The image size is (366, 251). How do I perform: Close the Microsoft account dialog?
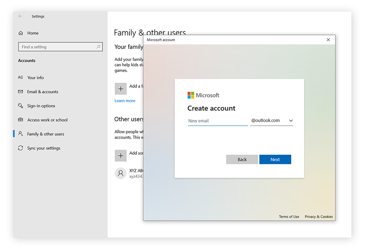(x=328, y=40)
